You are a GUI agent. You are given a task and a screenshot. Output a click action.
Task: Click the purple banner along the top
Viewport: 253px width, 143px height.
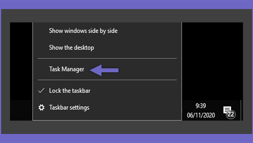(126, 4)
